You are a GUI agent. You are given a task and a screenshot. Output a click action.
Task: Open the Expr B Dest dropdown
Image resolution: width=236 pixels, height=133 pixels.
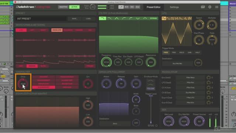tap(190, 103)
